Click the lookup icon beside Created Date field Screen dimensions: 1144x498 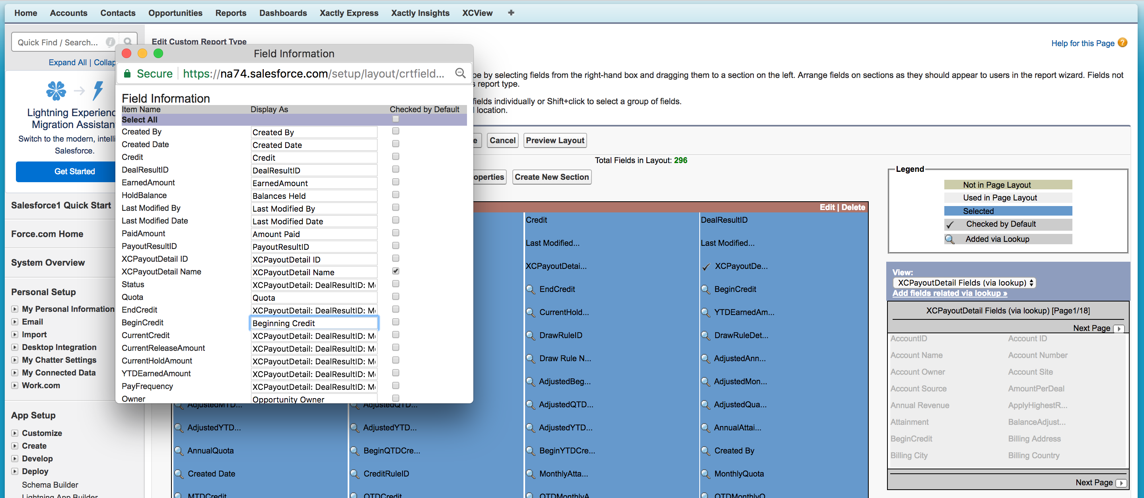[x=179, y=474]
